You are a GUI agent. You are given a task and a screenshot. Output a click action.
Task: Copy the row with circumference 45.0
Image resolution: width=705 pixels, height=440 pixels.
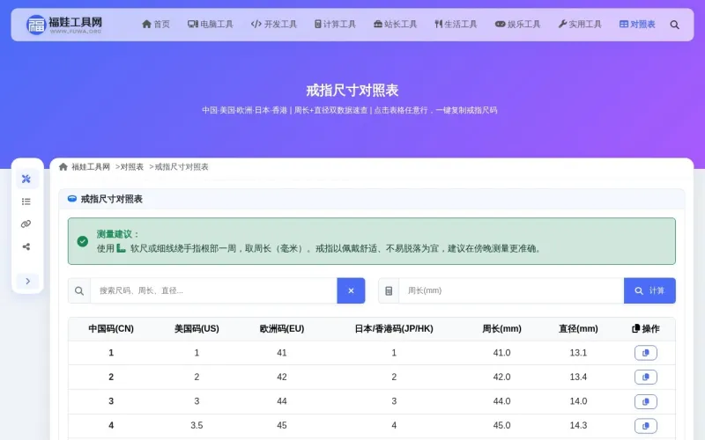pos(646,426)
